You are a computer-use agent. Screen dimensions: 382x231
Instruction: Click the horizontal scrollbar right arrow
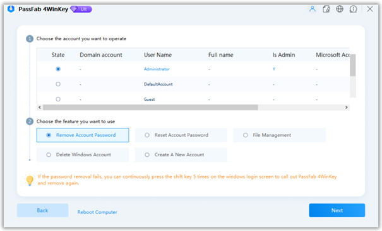tap(347, 108)
